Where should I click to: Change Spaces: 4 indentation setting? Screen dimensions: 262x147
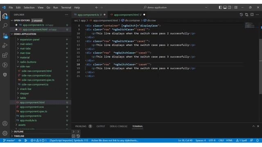point(201,140)
